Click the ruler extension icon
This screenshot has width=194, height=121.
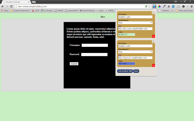(179, 6)
